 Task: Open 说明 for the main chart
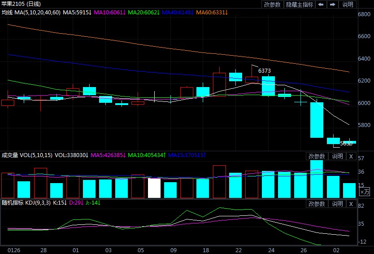coord(348,4)
